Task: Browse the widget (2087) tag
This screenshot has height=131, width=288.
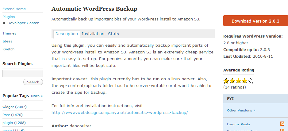Action: pyautogui.click(x=14, y=107)
